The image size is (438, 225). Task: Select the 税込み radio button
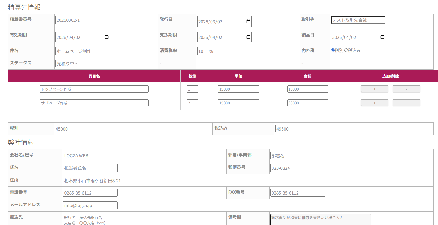pyautogui.click(x=346, y=50)
